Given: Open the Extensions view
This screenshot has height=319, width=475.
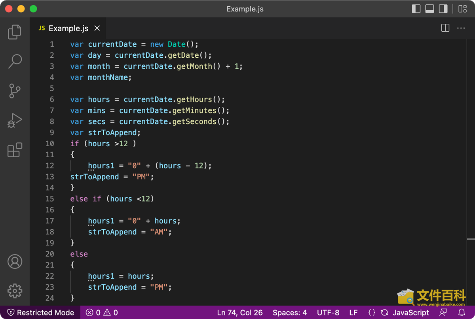Looking at the screenshot, I should pyautogui.click(x=15, y=150).
